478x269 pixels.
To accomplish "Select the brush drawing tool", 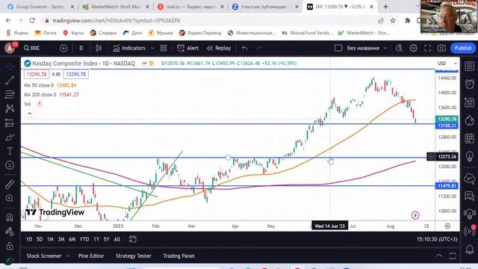I will pos(10,137).
